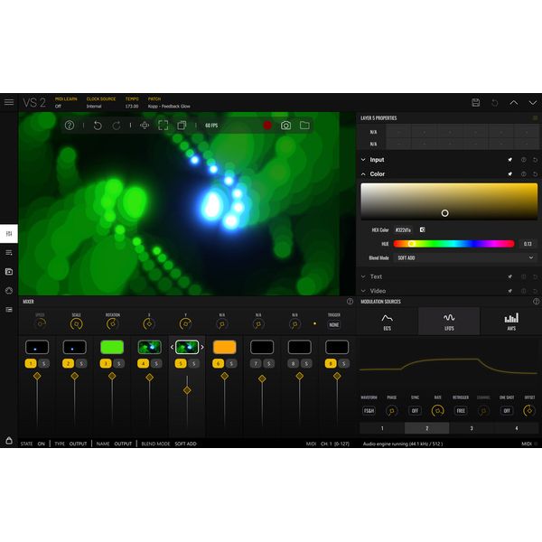Pin the Video section
The width and height of the screenshot is (542, 542).
pos(509,291)
